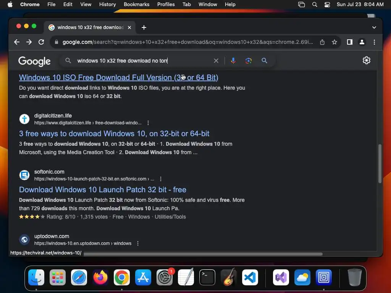
Task: Clear the Google search query
Action: 216,61
